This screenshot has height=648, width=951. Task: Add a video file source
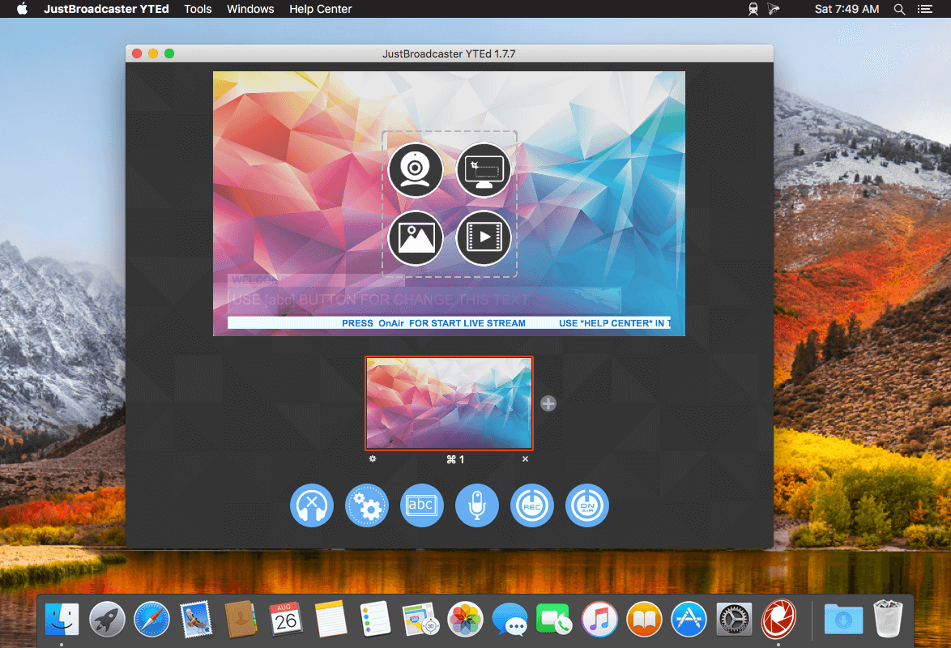[x=484, y=238]
